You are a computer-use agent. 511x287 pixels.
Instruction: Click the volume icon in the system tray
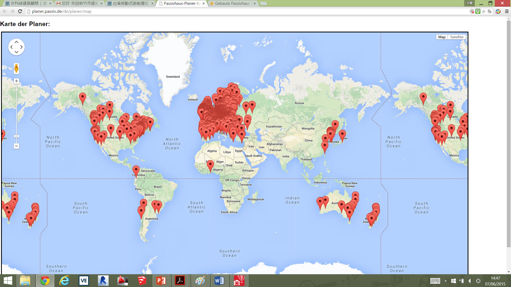(x=470, y=281)
